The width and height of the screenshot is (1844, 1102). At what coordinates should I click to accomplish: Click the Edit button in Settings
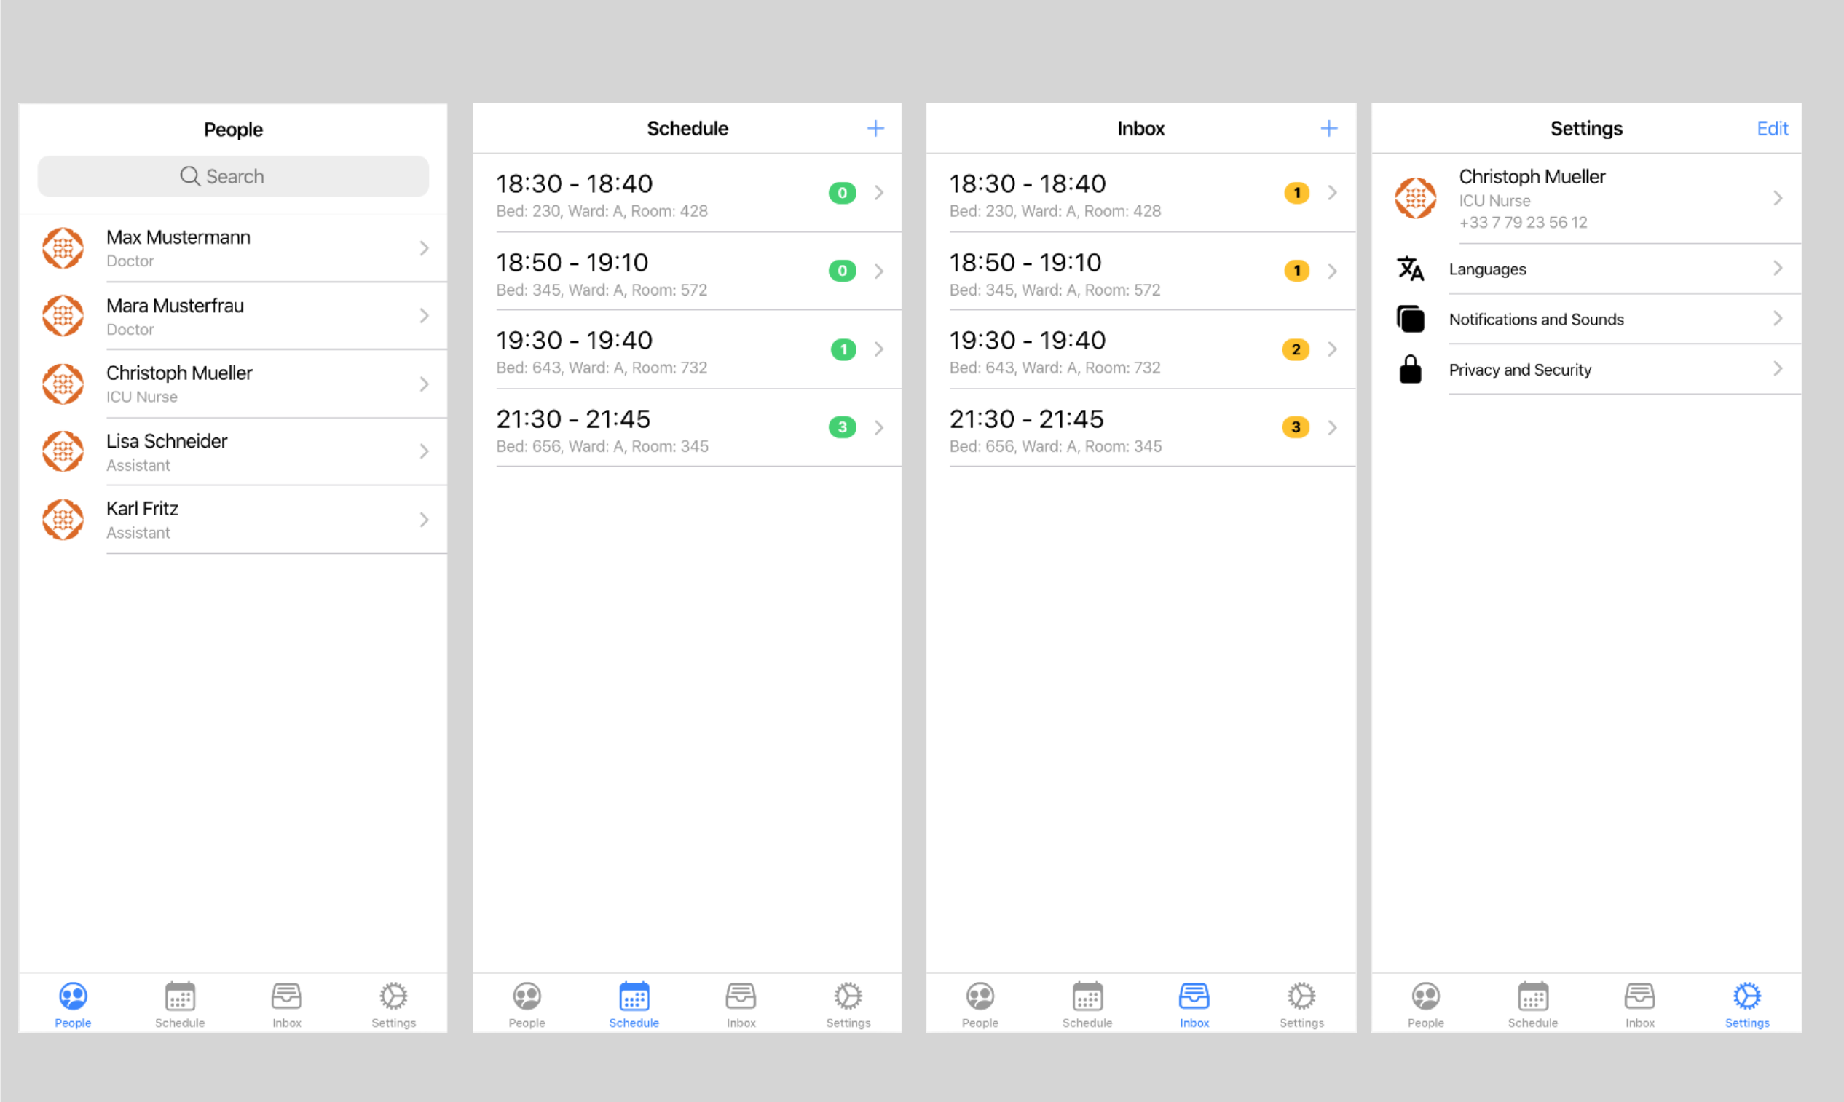(1771, 128)
